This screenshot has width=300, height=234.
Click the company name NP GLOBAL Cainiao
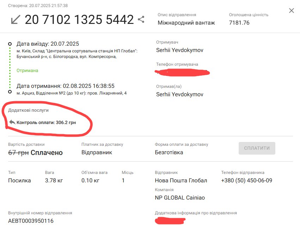pyautogui.click(x=179, y=197)
